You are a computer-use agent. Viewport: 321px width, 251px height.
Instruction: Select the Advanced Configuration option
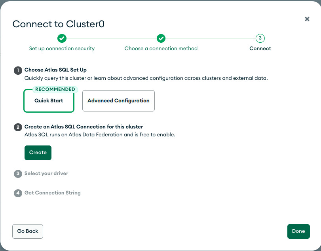pyautogui.click(x=118, y=101)
